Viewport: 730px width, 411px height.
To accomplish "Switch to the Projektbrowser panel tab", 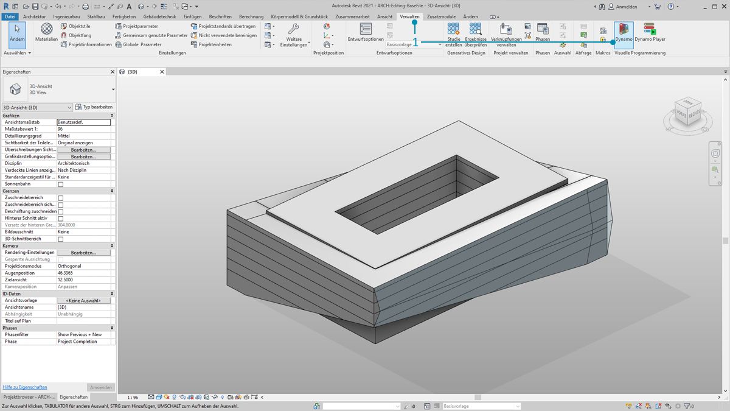I will [29, 397].
